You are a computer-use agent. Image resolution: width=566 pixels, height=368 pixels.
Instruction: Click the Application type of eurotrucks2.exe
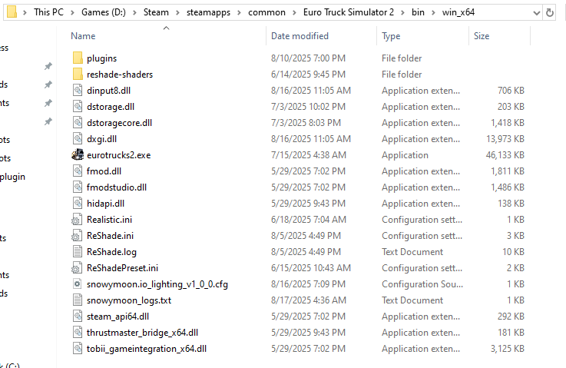pyautogui.click(x=405, y=155)
